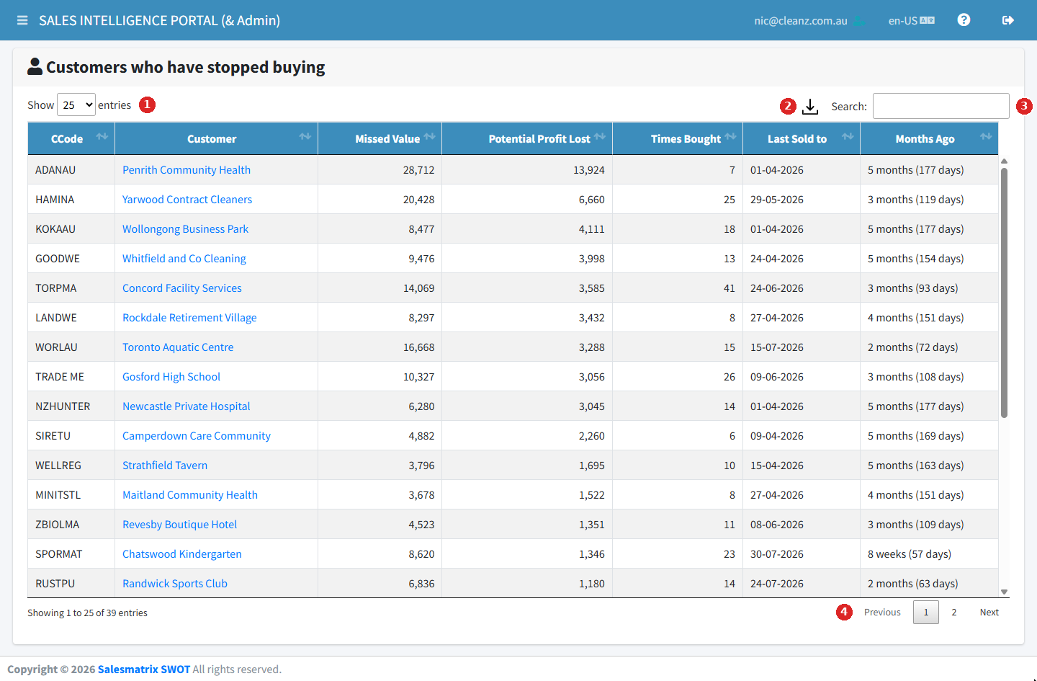
Task: Open customer Penrith Community Health
Action: [x=187, y=170]
